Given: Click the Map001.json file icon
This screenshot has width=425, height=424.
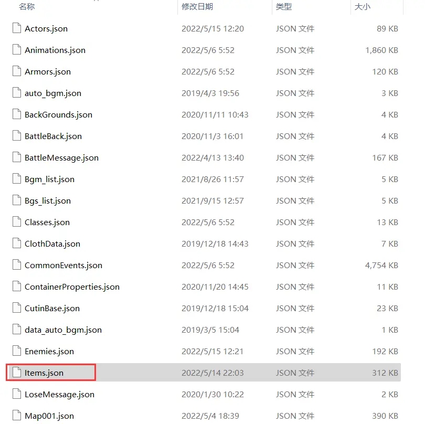Looking at the screenshot, I should coord(17,415).
